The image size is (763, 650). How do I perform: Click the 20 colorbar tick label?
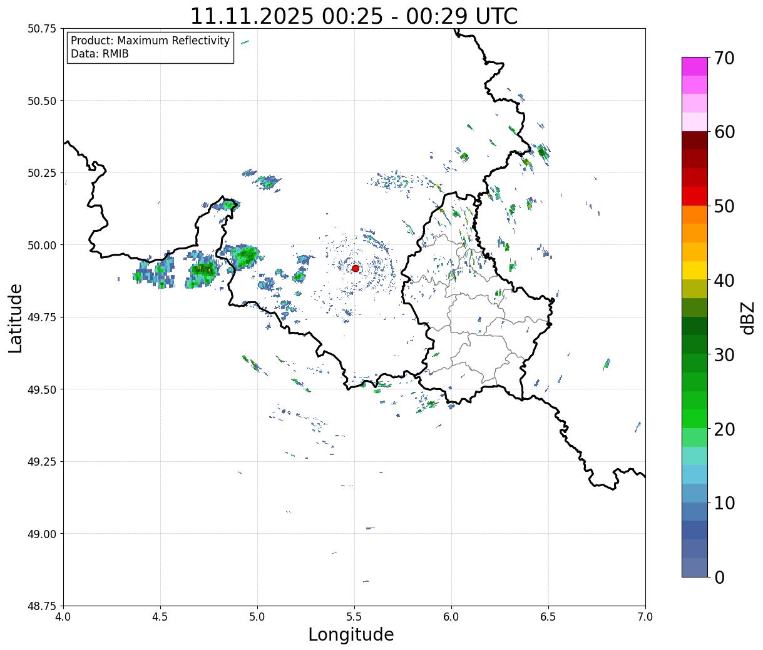click(724, 429)
